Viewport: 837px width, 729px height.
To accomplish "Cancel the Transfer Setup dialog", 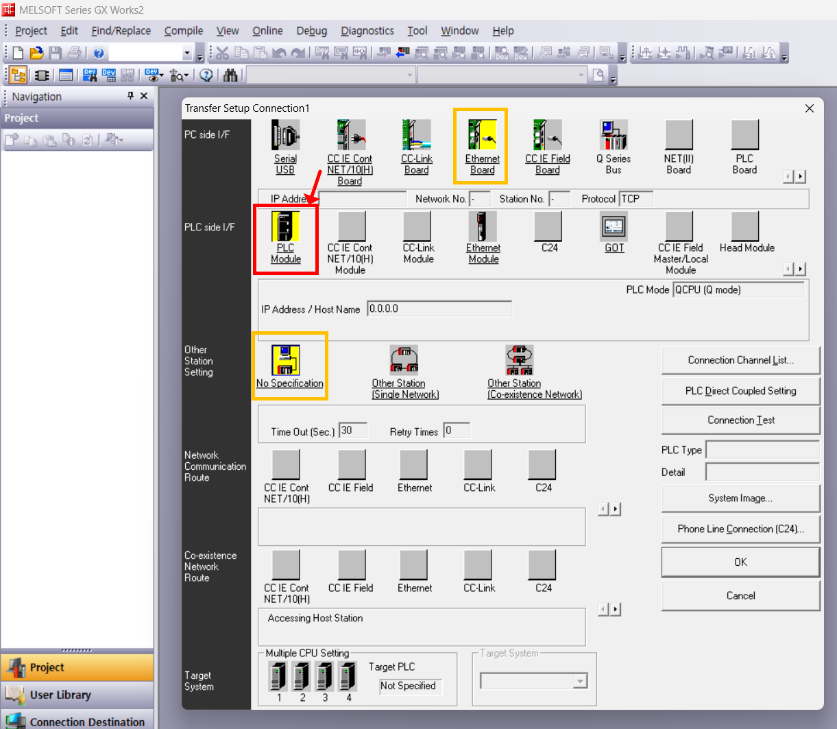I will click(740, 596).
